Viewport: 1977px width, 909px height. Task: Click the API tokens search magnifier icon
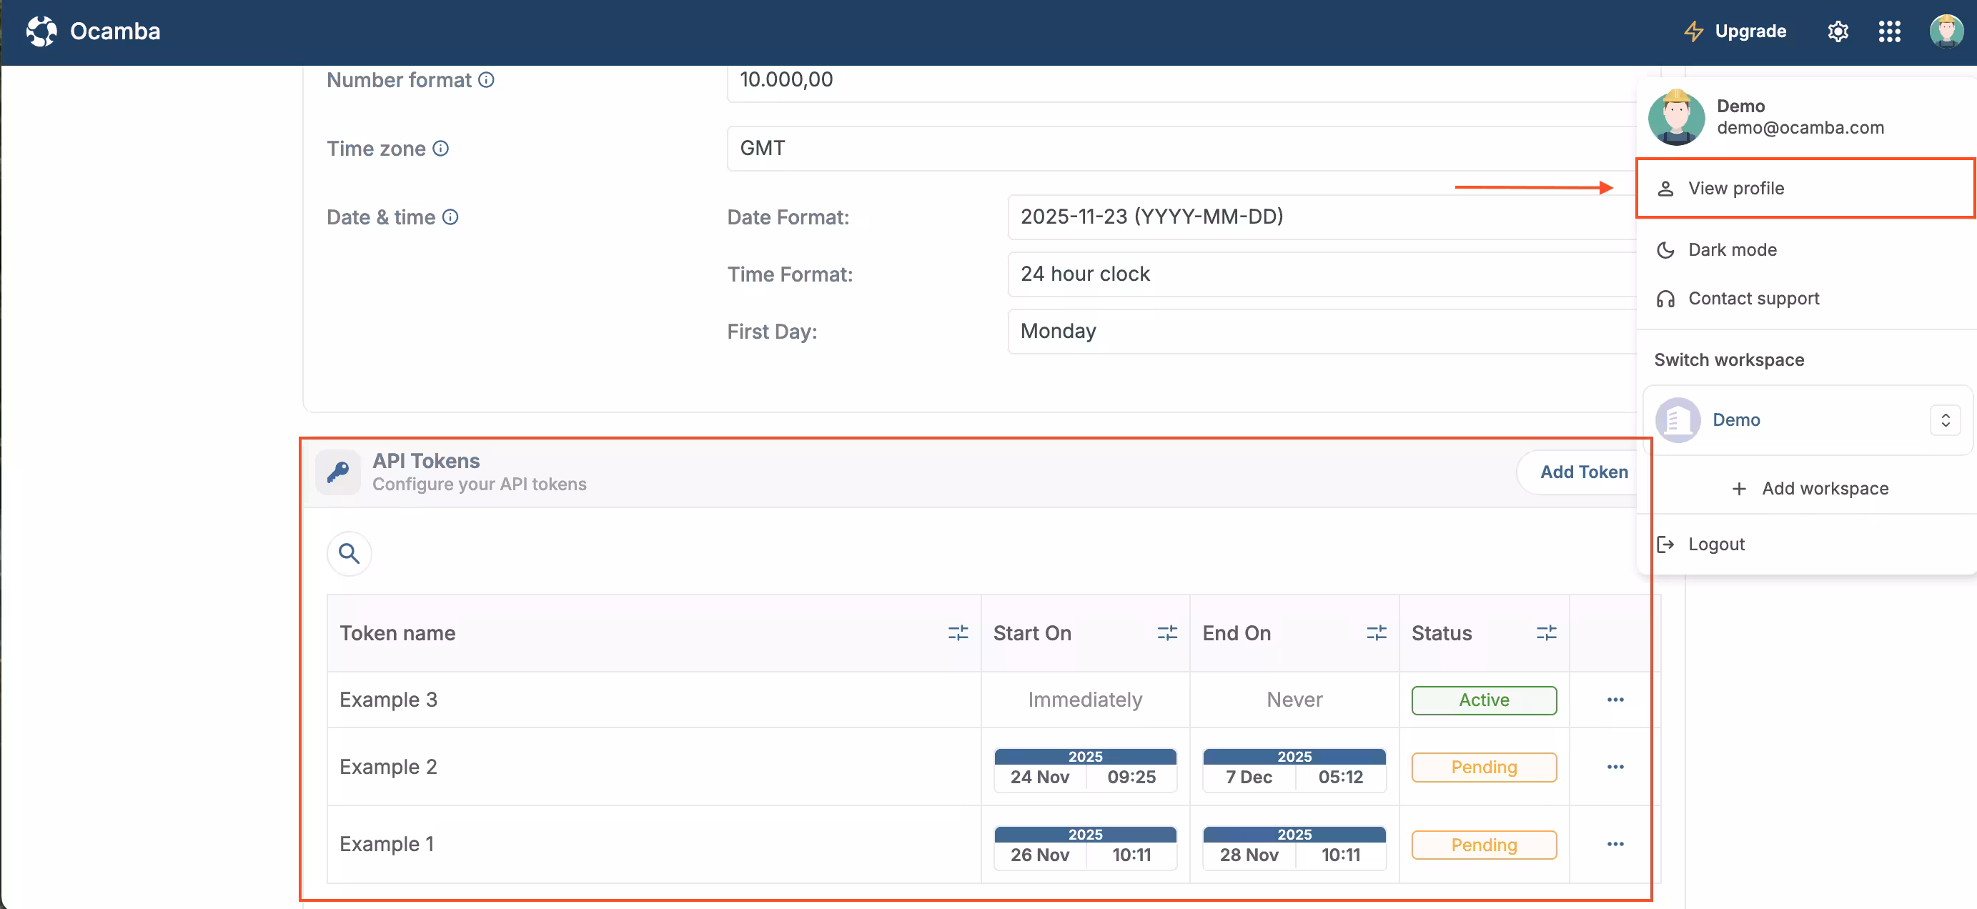[350, 553]
